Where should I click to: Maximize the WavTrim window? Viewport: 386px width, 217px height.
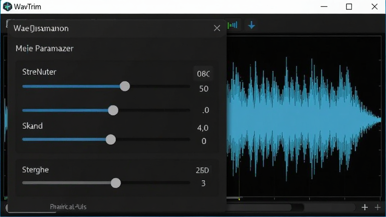[349, 7]
